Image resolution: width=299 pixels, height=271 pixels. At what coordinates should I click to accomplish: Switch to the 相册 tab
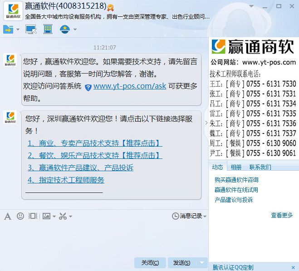pyautogui.click(x=236, y=167)
